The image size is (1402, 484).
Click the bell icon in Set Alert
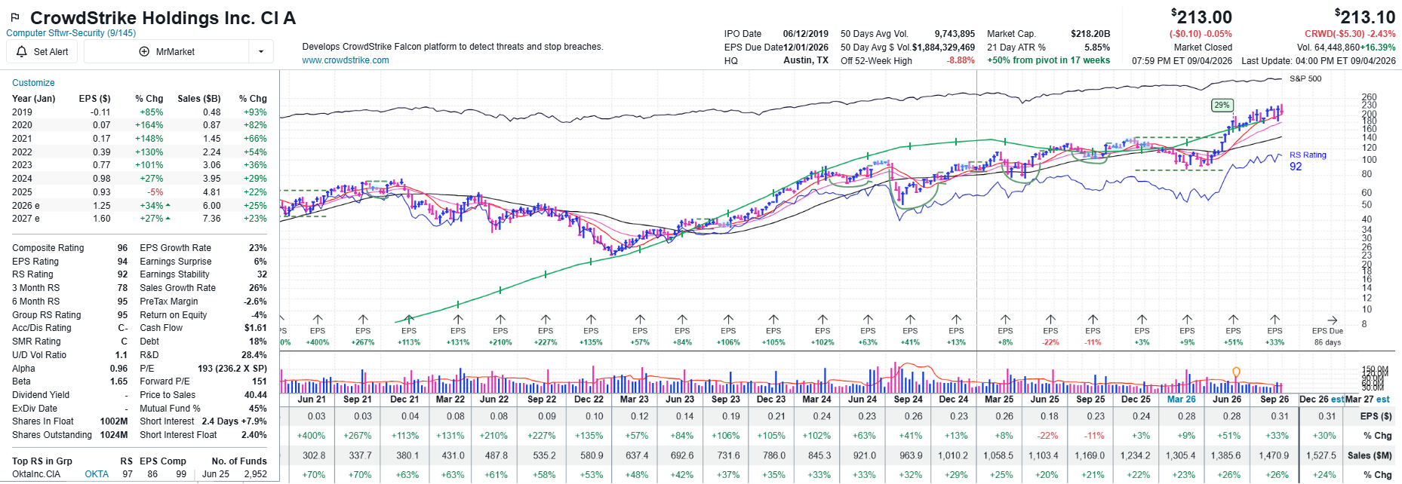click(20, 52)
